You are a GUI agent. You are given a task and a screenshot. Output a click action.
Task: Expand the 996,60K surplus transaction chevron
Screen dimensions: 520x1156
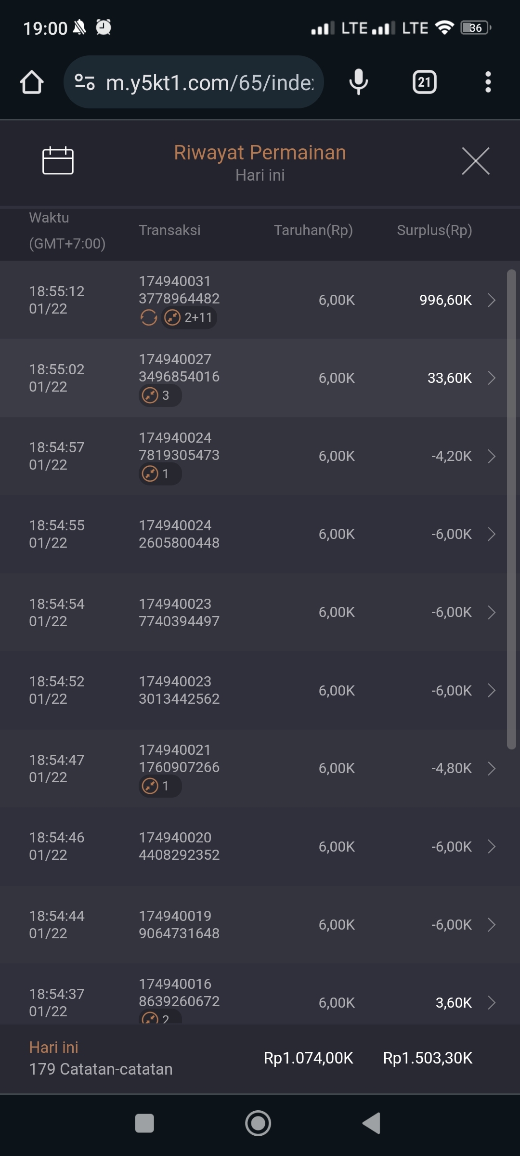pos(492,300)
